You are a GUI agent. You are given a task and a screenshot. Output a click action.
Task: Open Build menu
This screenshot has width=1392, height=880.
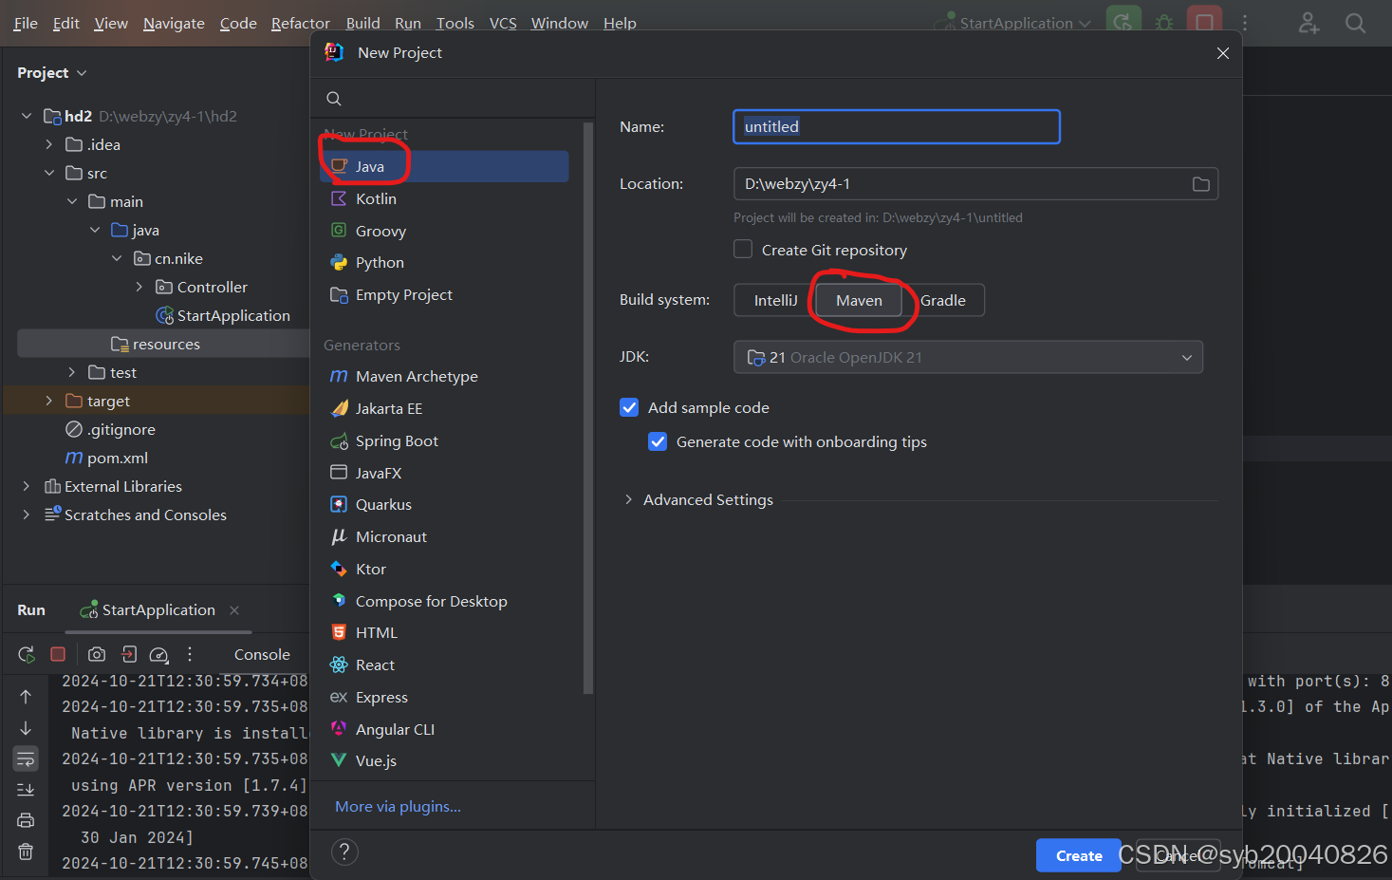pos(362,23)
